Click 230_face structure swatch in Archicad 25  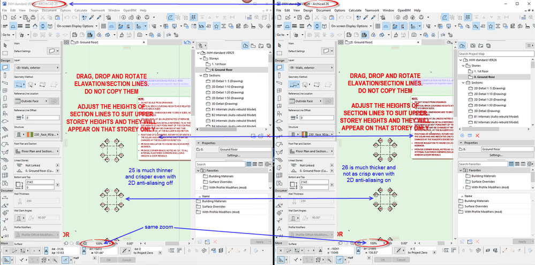[x=29, y=135]
